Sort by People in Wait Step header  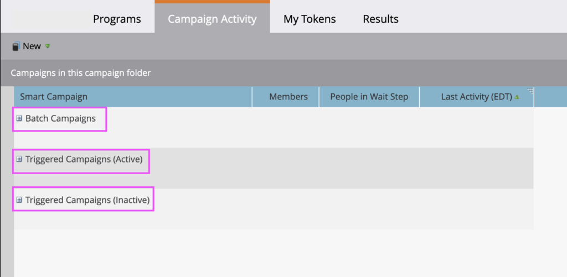pyautogui.click(x=369, y=97)
